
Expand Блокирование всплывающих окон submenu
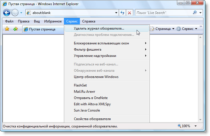[107, 43]
